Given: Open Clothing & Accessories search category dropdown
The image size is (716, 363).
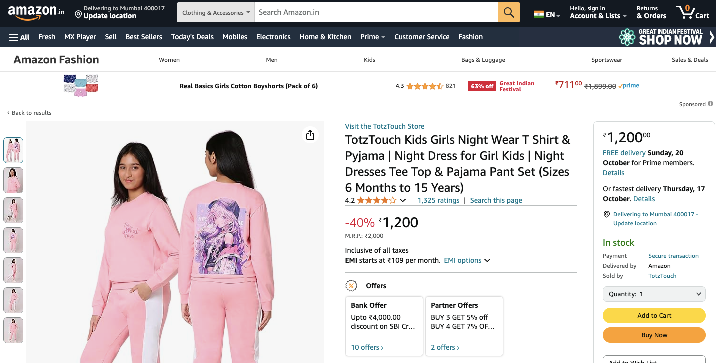Looking at the screenshot, I should [x=216, y=13].
